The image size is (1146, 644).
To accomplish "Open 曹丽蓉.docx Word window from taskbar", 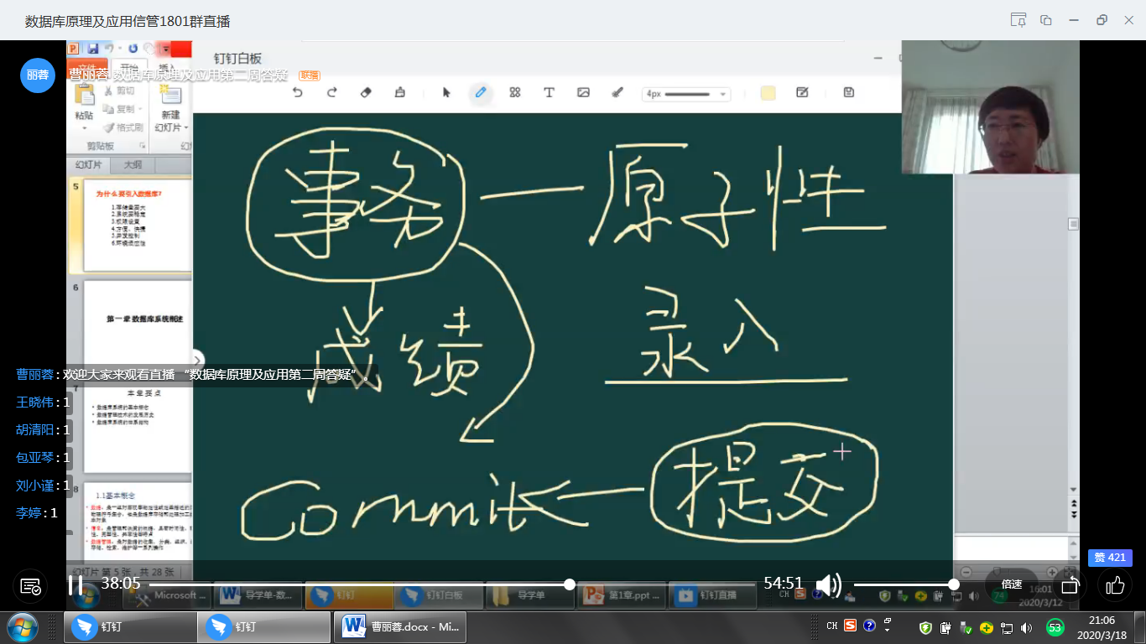I will 400,626.
